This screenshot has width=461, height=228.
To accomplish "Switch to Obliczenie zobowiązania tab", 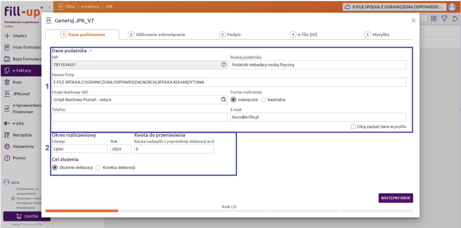I will pyautogui.click(x=156, y=34).
